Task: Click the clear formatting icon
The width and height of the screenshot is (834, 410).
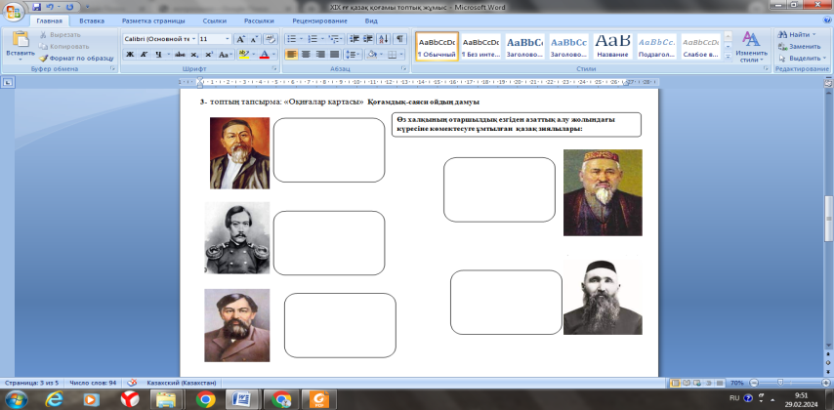Action: click(270, 38)
